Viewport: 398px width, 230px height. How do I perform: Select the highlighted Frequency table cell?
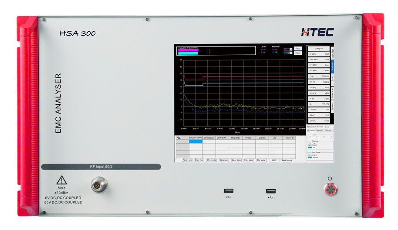click(x=196, y=142)
